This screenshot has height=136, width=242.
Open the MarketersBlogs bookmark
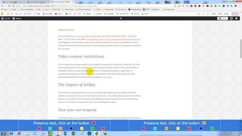[x=135, y=9]
